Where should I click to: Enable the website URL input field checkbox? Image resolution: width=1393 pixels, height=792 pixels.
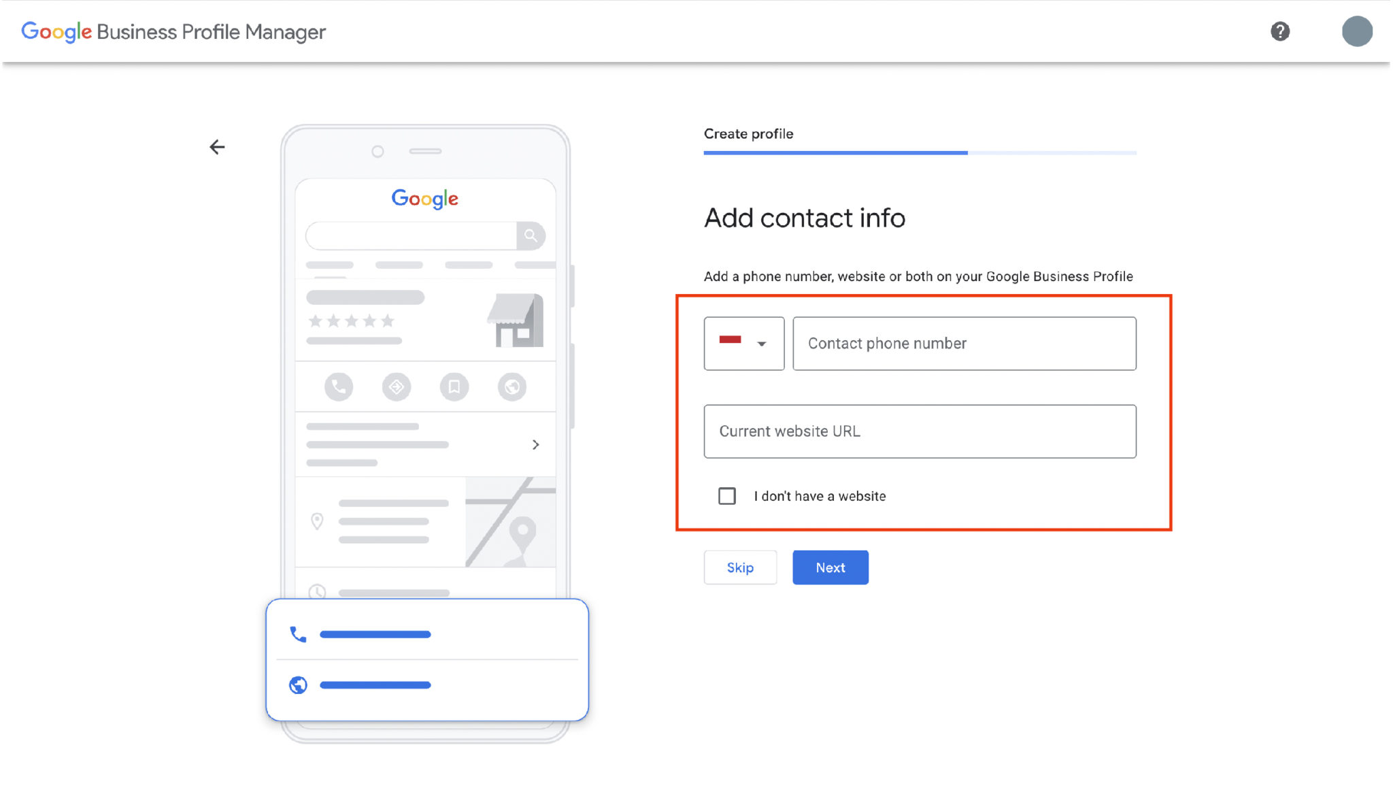pyautogui.click(x=727, y=497)
